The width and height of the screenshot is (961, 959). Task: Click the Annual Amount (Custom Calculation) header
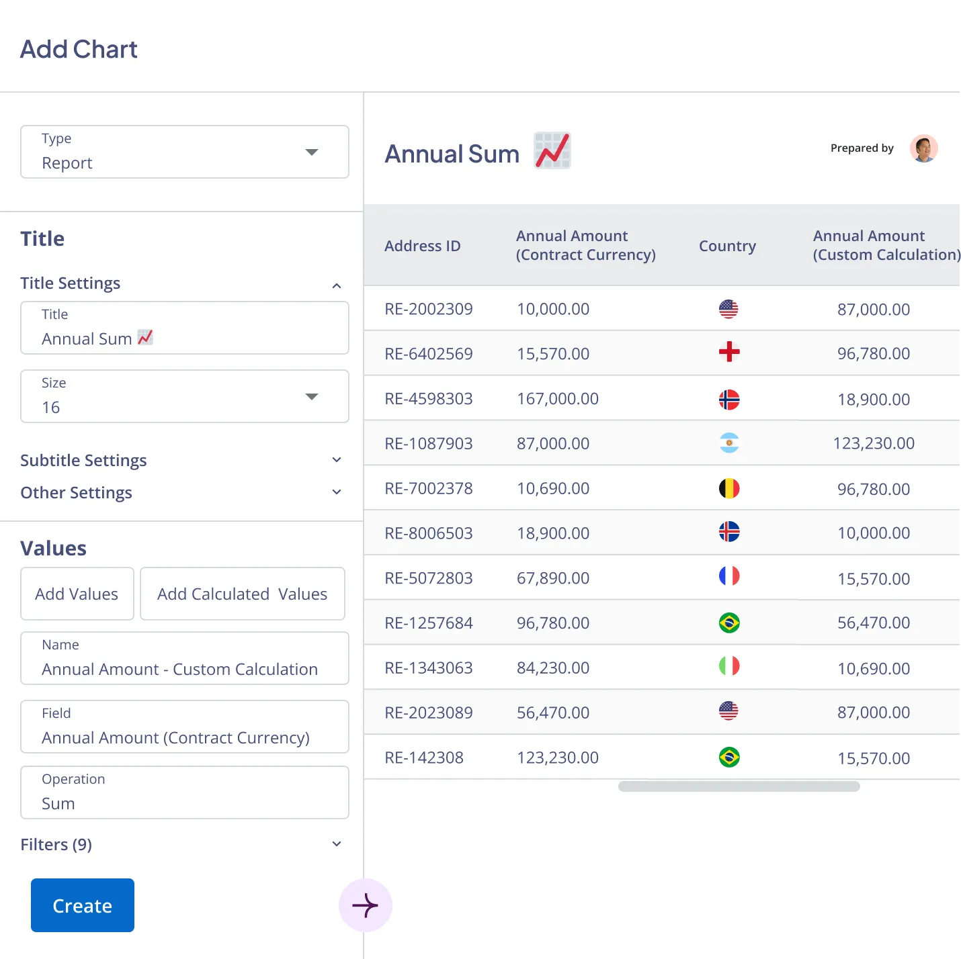coord(886,245)
